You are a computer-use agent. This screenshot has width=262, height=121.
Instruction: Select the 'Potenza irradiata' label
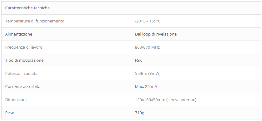tap(21, 73)
